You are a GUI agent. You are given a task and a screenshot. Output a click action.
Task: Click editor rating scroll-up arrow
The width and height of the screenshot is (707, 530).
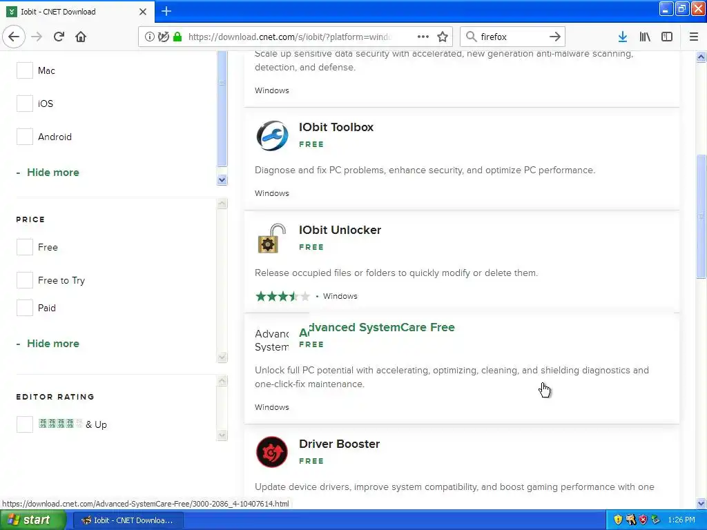(x=222, y=381)
